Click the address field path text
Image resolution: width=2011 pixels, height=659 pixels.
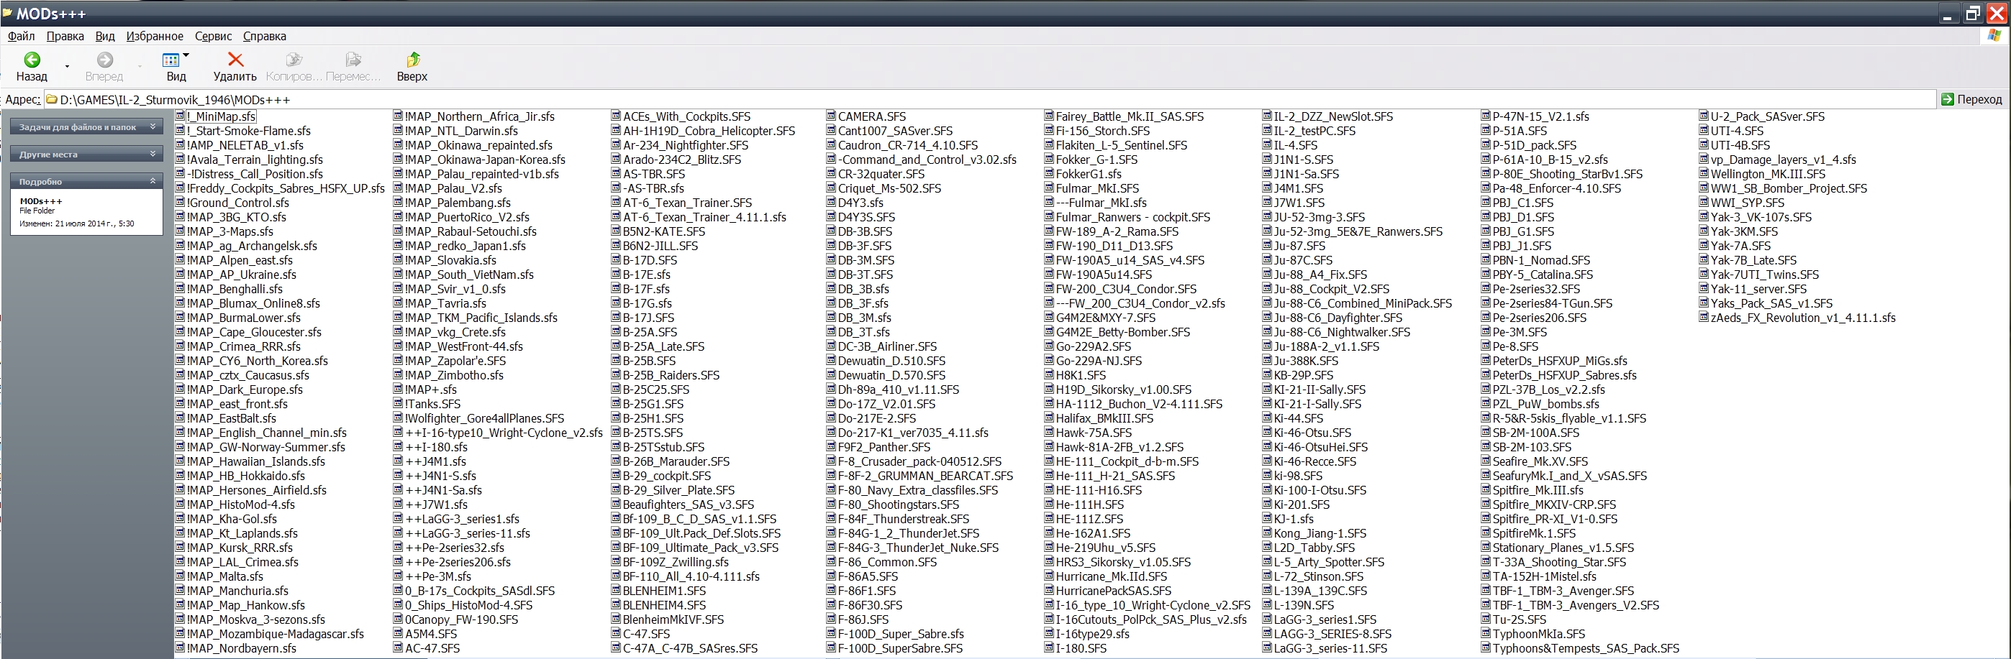(175, 100)
